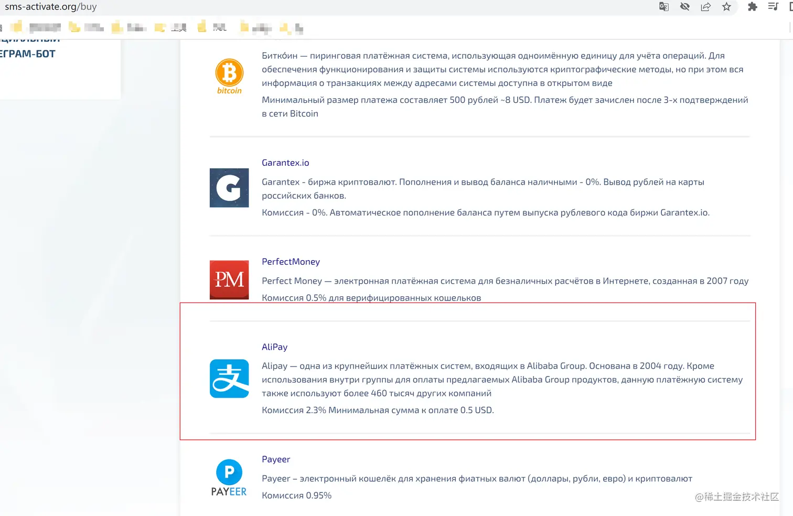Open the AliPay payment link
The image size is (793, 516).
[274, 347]
